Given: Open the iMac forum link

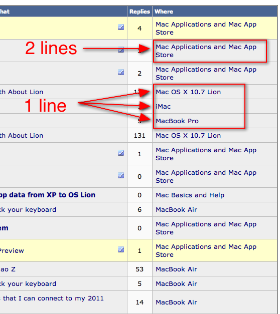Looking at the screenshot, I should (x=163, y=106).
